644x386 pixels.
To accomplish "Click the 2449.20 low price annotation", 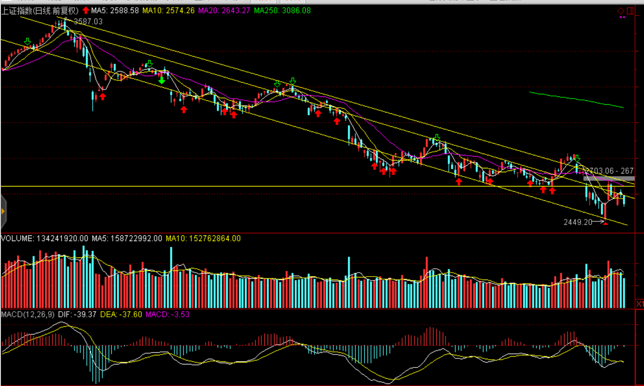I will point(577,222).
